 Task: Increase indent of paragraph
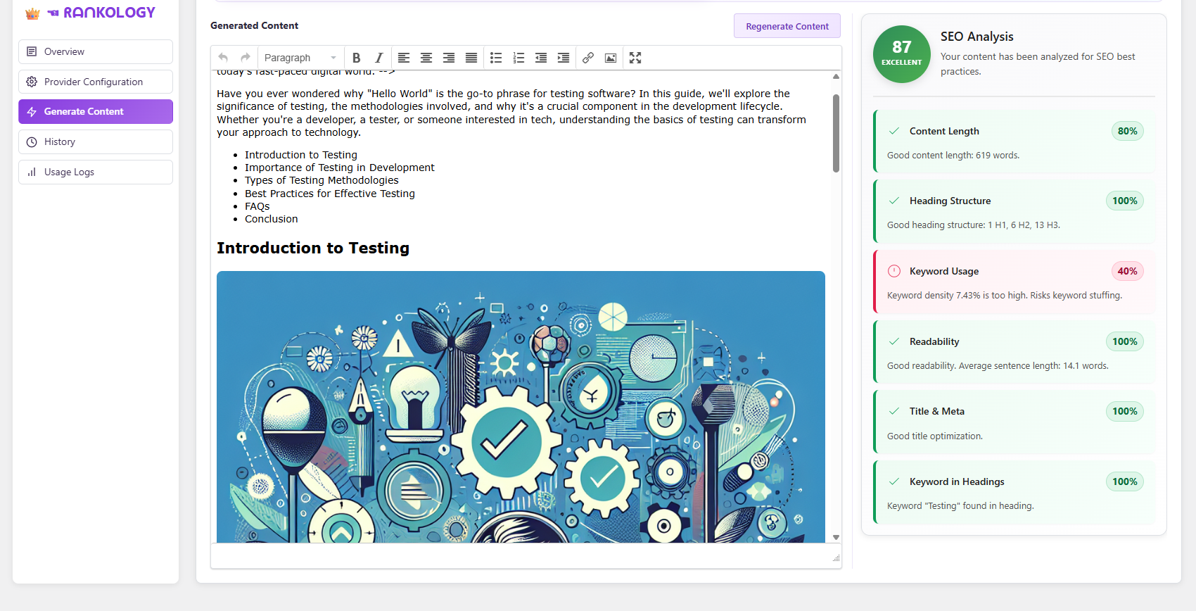564,58
